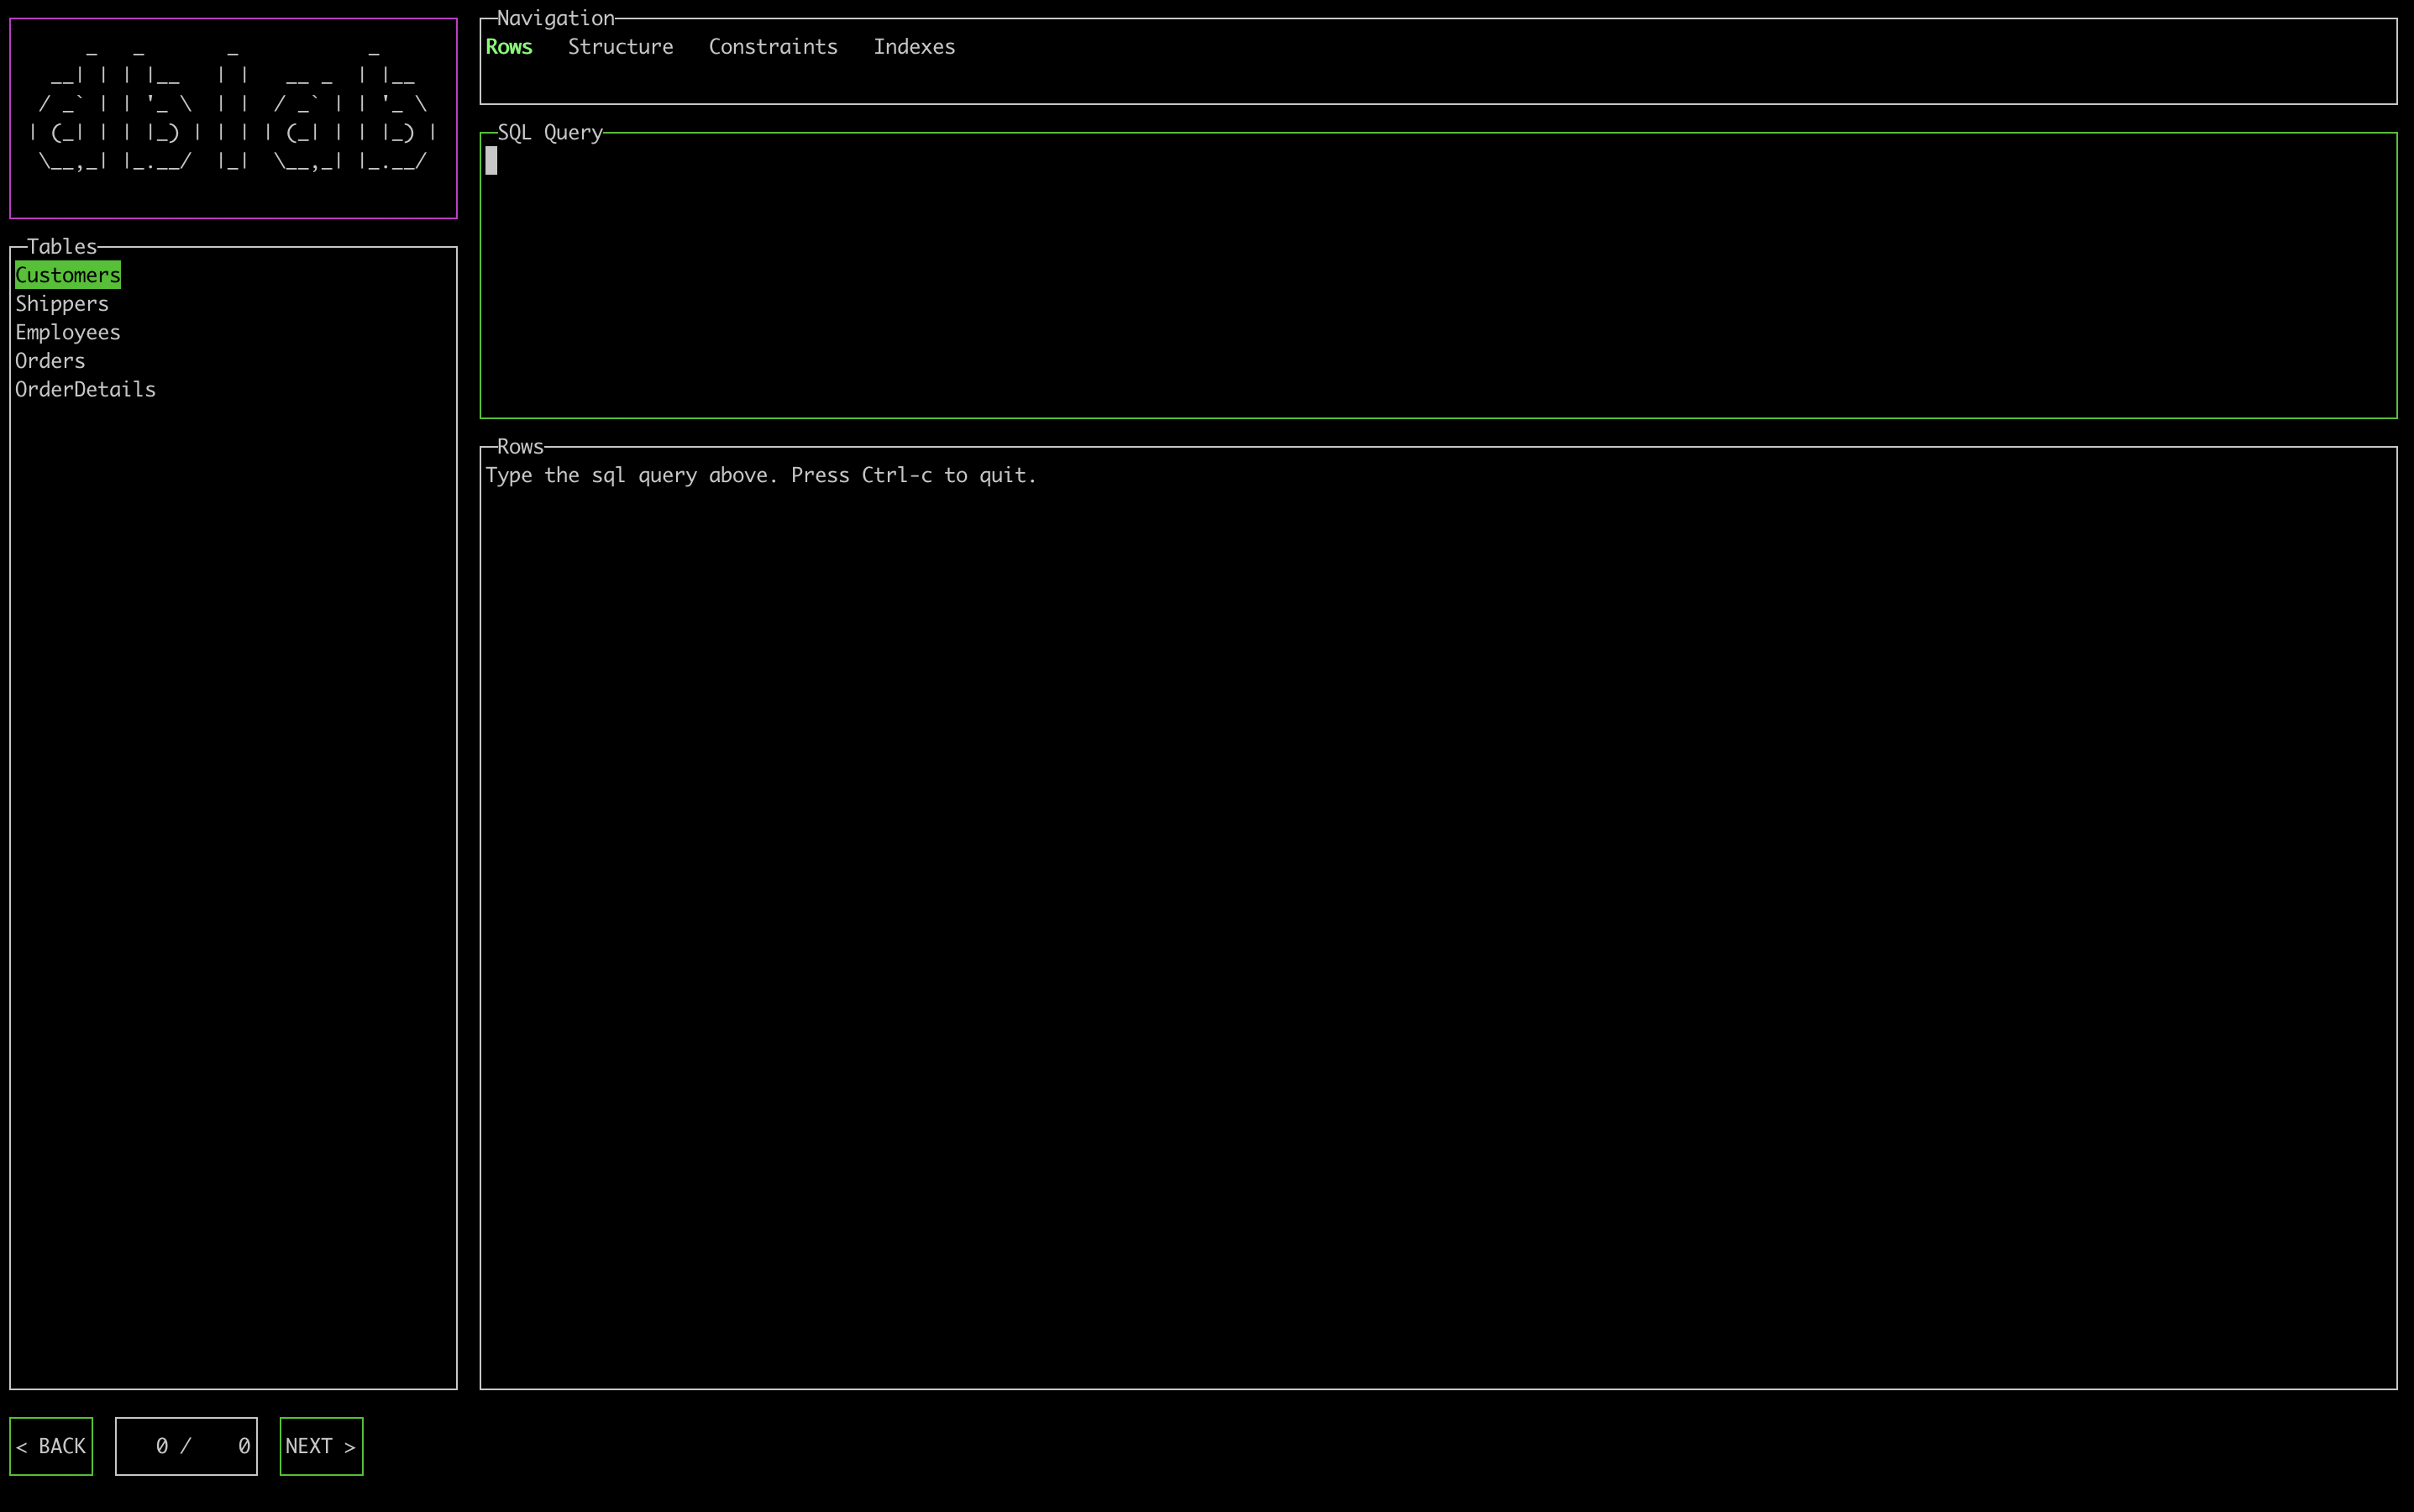This screenshot has width=2414, height=1512.
Task: Click the dblab ASCII logo banner
Action: (233, 118)
